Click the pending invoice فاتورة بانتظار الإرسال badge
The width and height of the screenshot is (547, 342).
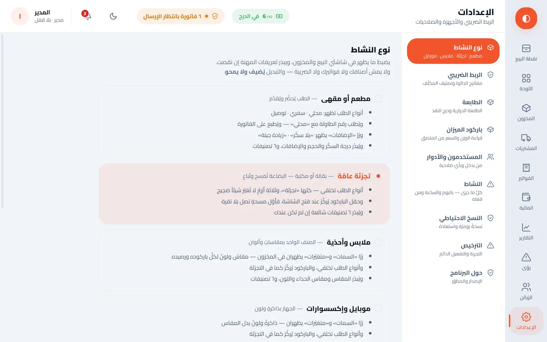[181, 16]
